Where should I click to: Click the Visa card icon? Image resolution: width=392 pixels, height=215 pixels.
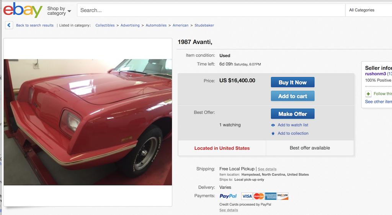tap(247, 196)
